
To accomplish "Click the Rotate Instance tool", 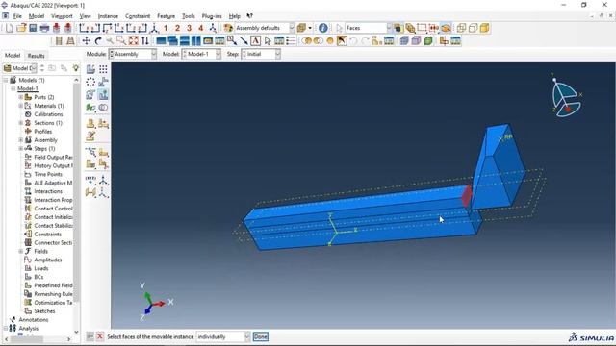I will point(90,94).
